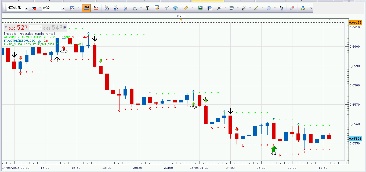Expand the vertical zoom dropdown arrow
366x172 pixels.
[141, 8]
